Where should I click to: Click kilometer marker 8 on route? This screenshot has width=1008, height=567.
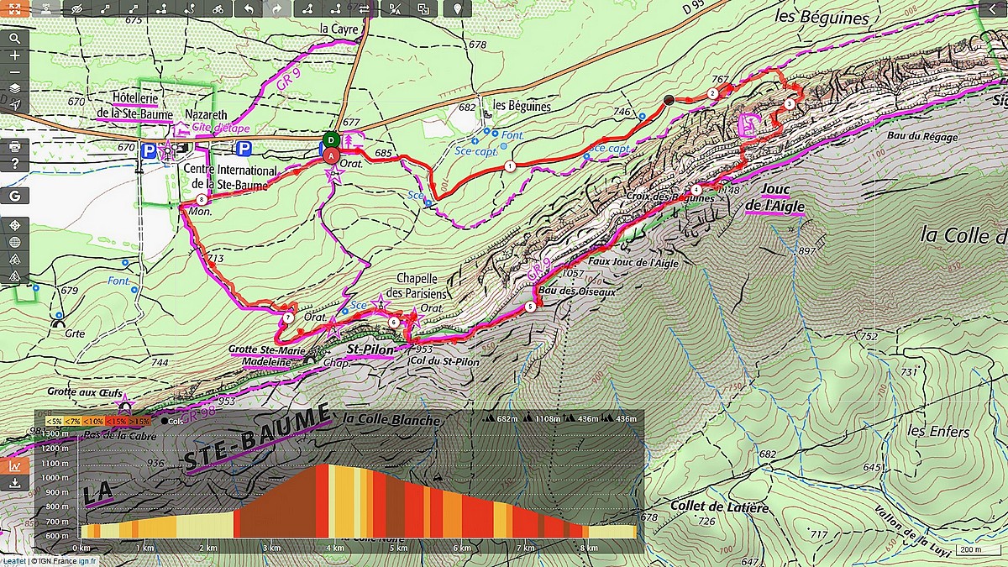tap(202, 199)
